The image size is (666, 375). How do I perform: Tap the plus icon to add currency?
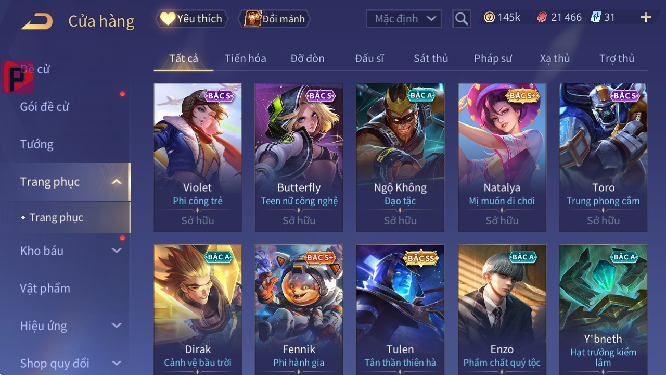[x=646, y=18]
